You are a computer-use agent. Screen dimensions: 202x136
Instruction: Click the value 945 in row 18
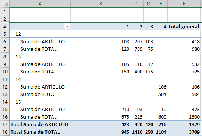click(x=125, y=132)
